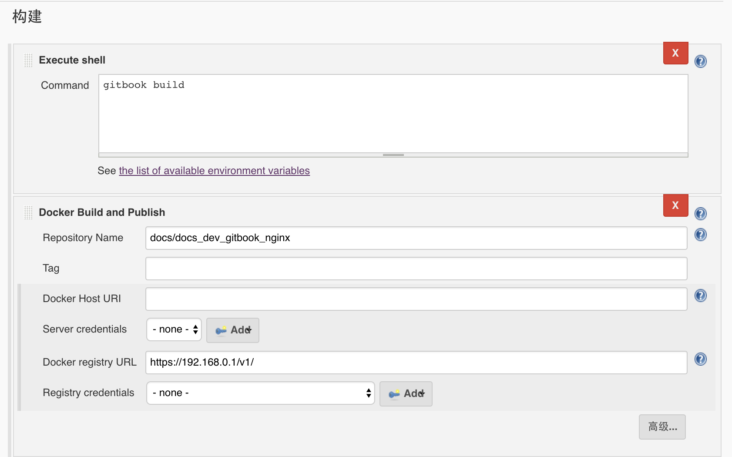Grab the Execute shell drag handle
The width and height of the screenshot is (732, 457).
(x=28, y=60)
